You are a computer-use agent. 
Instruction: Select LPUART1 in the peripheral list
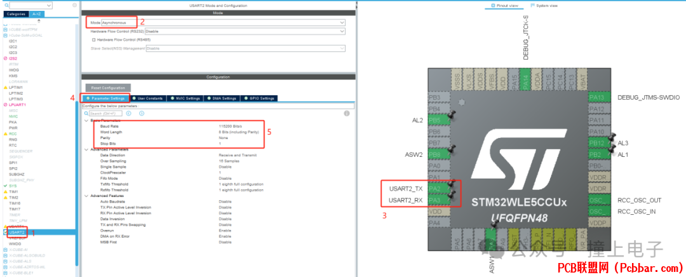pyautogui.click(x=17, y=105)
